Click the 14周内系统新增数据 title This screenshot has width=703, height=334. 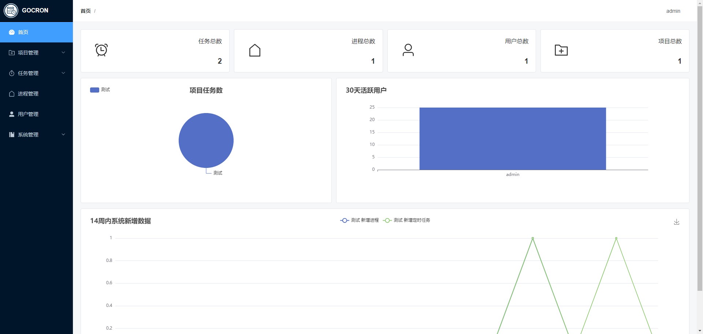click(120, 221)
